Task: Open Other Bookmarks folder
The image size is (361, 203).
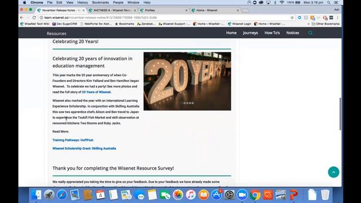Action: 325,24
